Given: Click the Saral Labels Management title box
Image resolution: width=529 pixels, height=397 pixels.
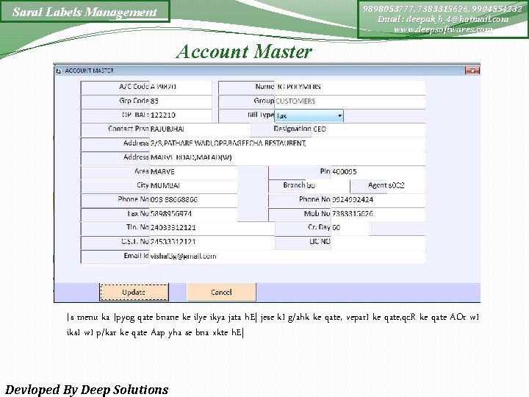Looking at the screenshot, I should [84, 12].
